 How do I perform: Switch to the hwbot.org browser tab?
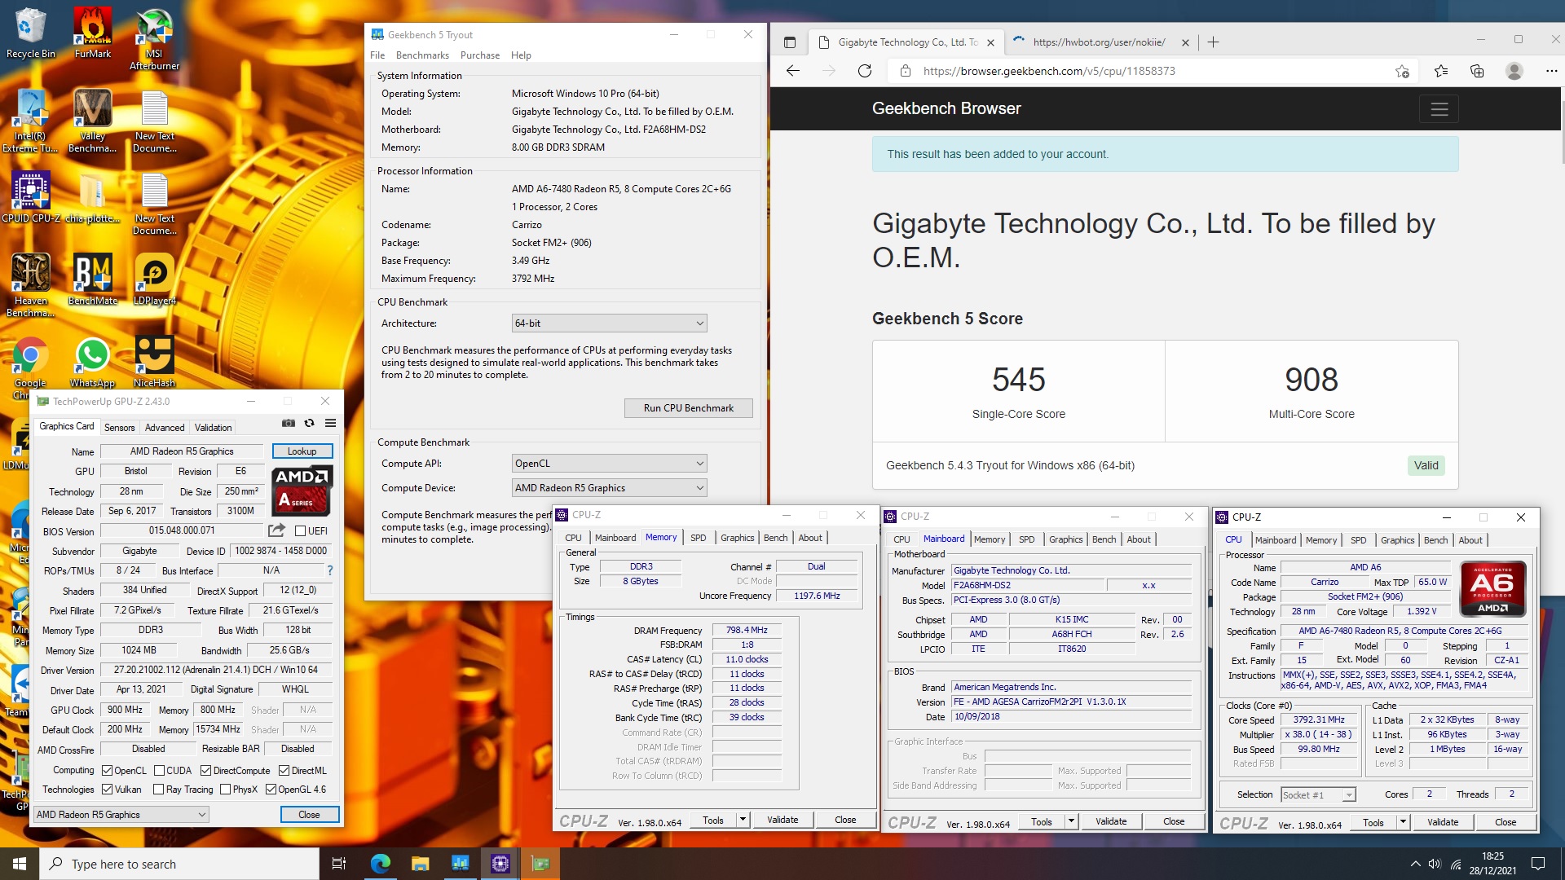[1100, 42]
